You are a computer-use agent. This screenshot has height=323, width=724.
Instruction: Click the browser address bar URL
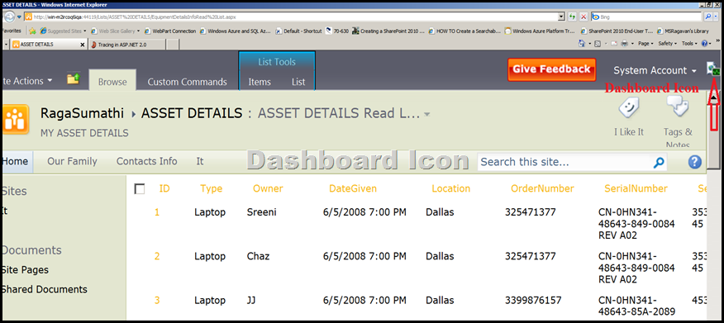(x=291, y=17)
